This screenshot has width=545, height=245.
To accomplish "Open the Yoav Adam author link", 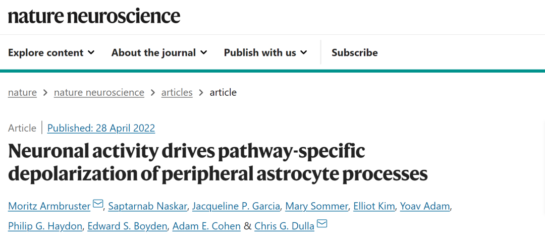I will pos(425,206).
